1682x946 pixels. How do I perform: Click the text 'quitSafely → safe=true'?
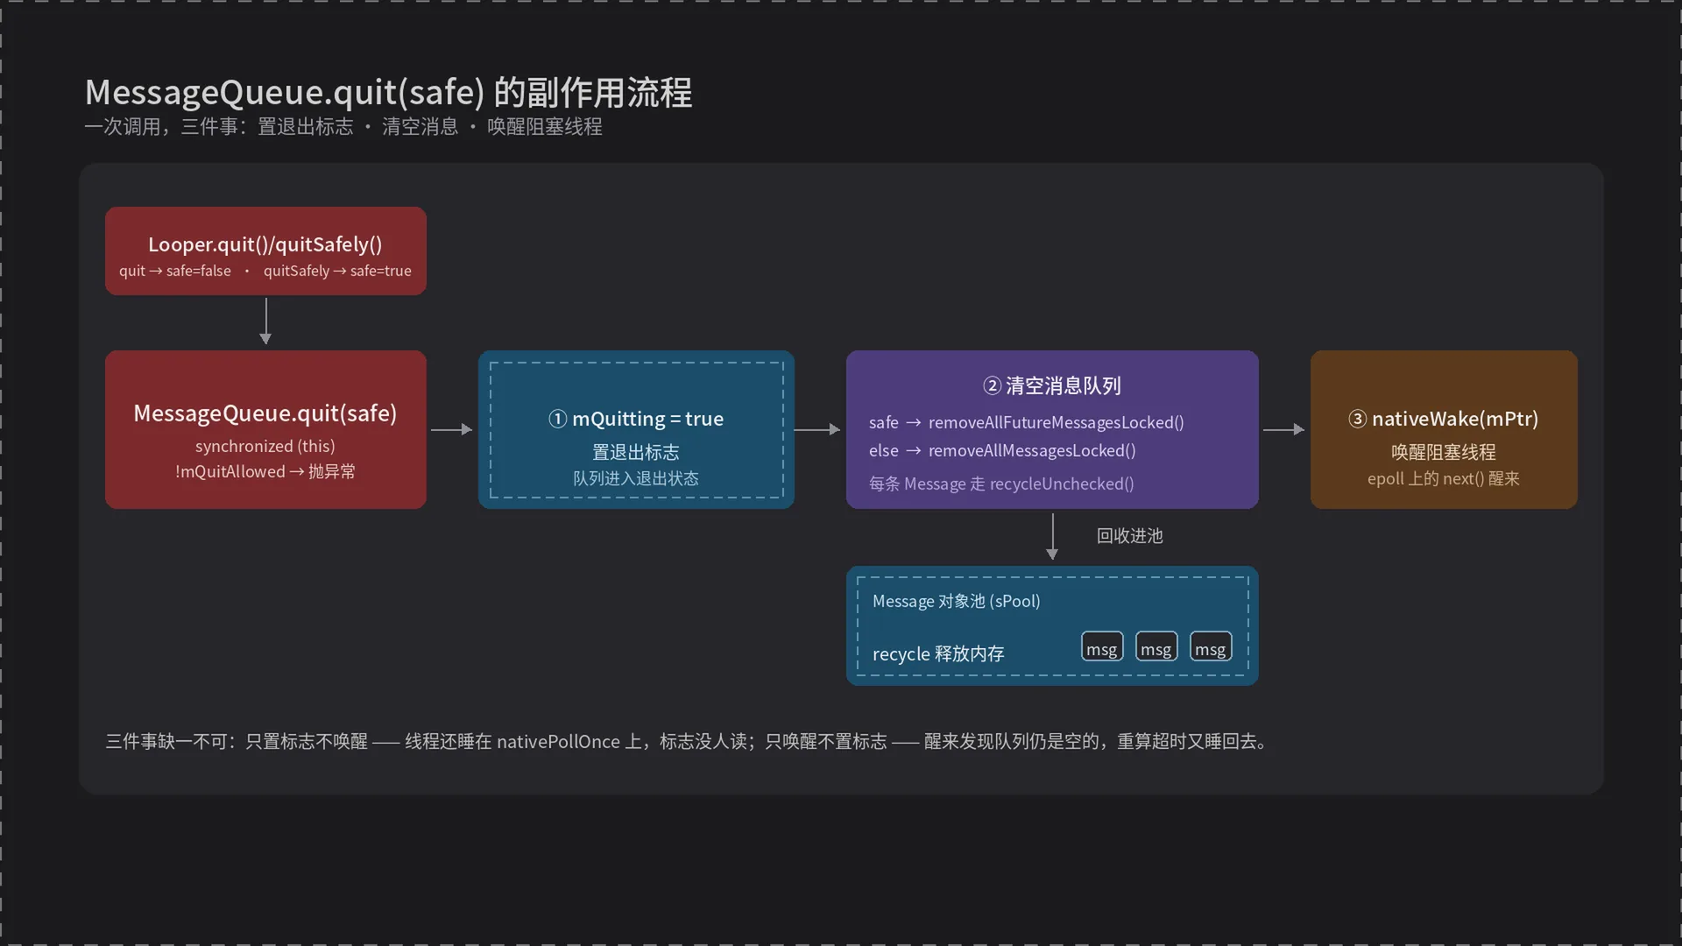tap(337, 271)
